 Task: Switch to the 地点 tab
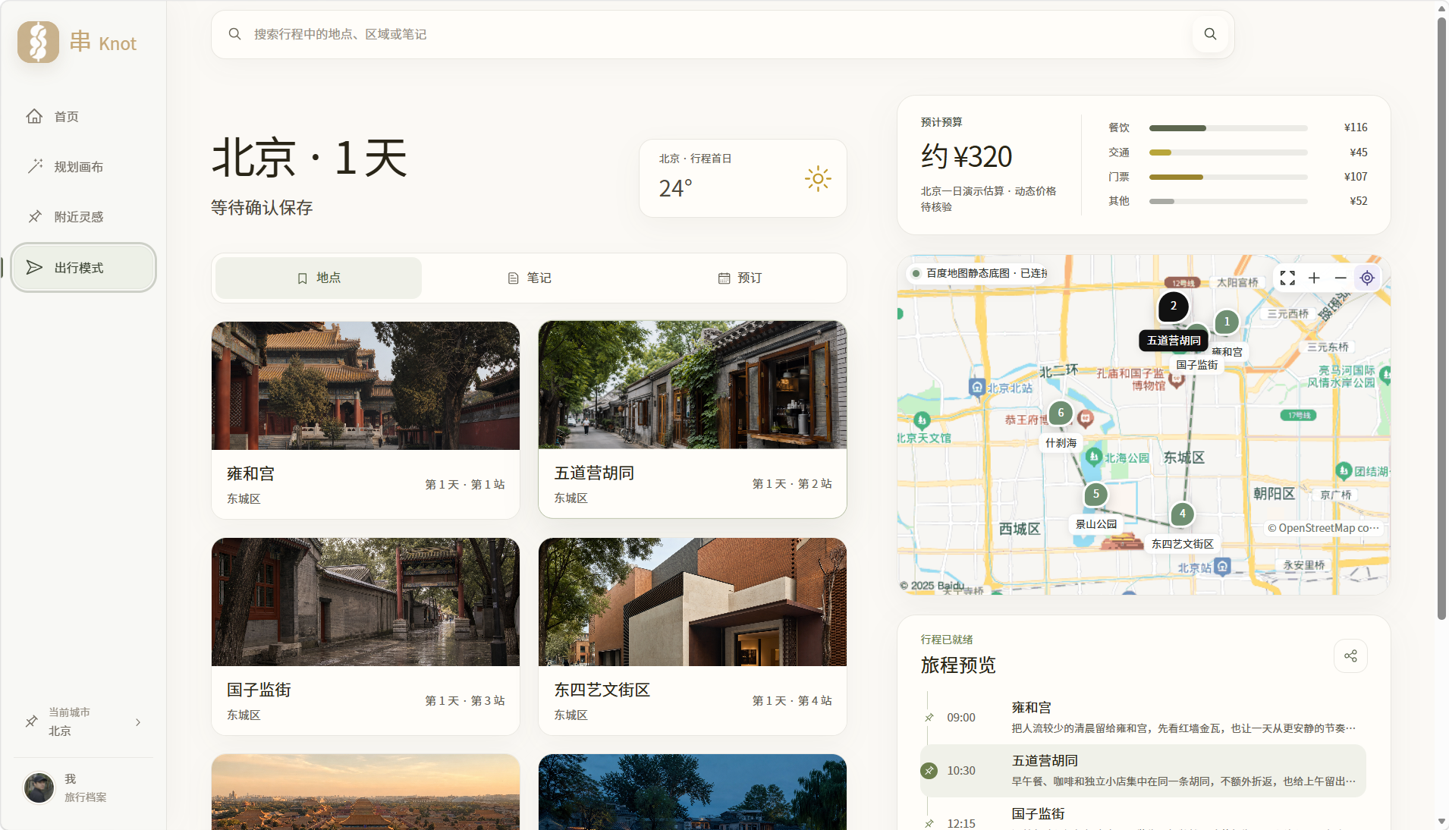click(319, 278)
